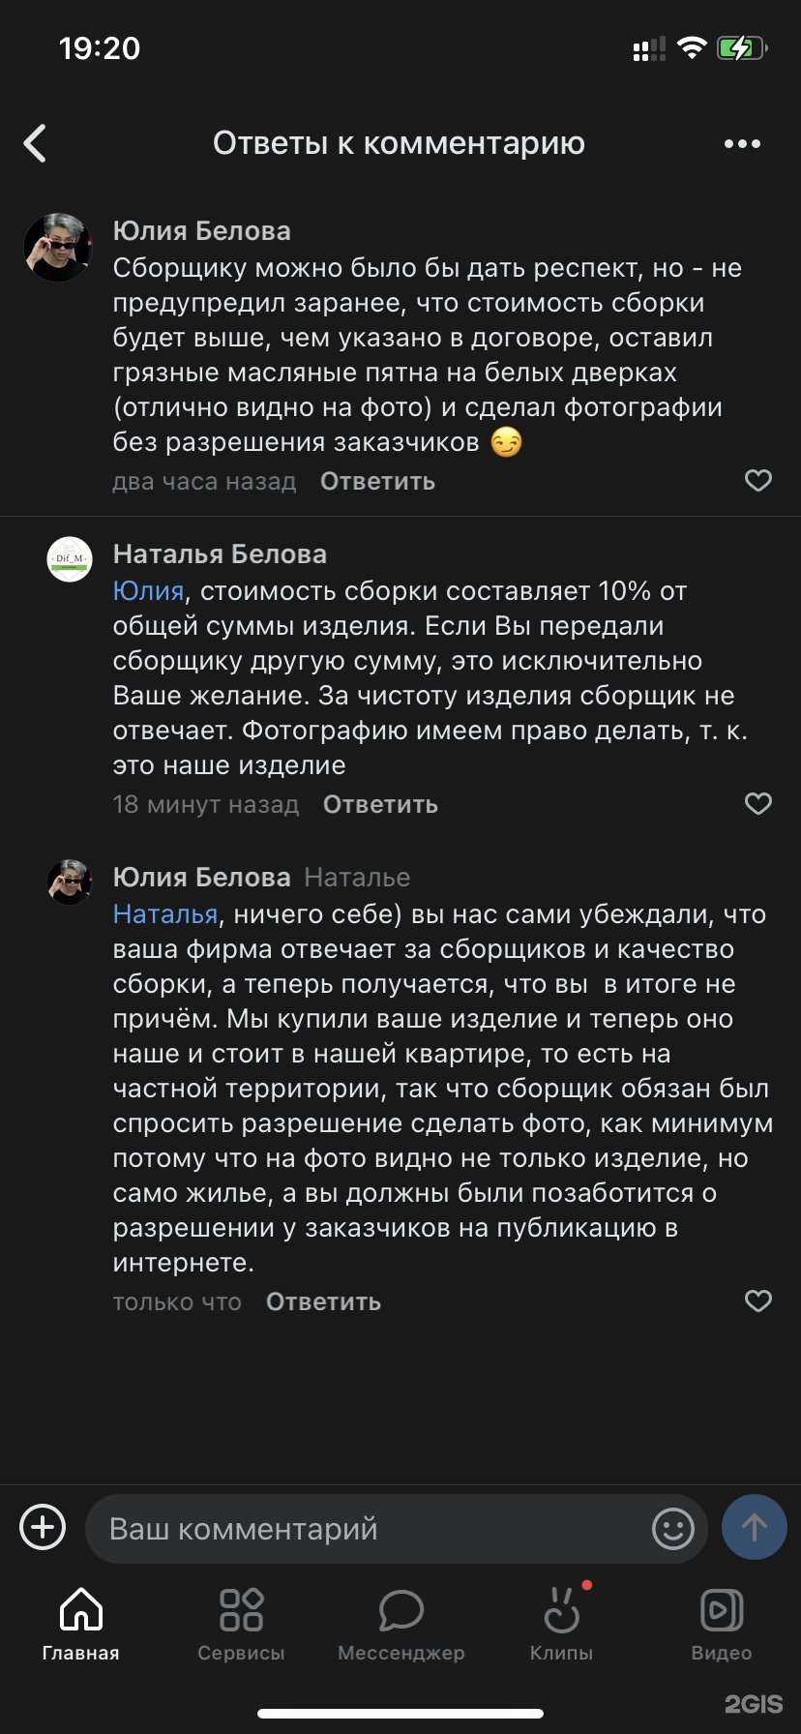The image size is (801, 1734).
Task: Open the Наталья mention link
Action: click(163, 913)
